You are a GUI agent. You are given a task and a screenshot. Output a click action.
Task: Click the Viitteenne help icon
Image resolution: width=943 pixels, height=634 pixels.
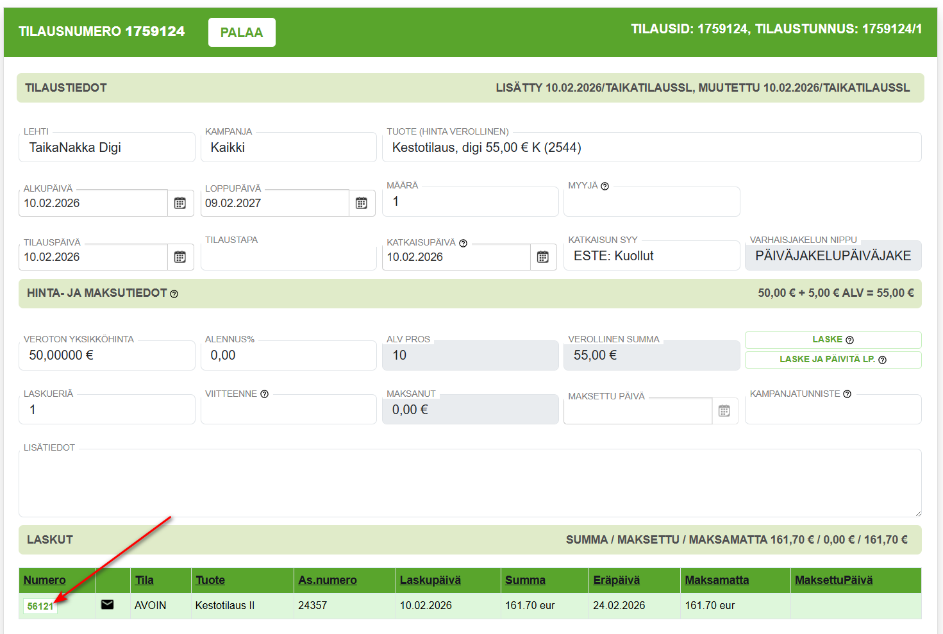pos(264,394)
